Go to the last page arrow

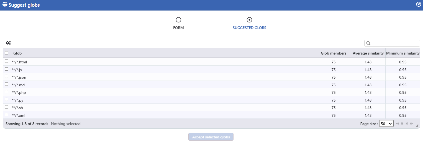pos(411,124)
